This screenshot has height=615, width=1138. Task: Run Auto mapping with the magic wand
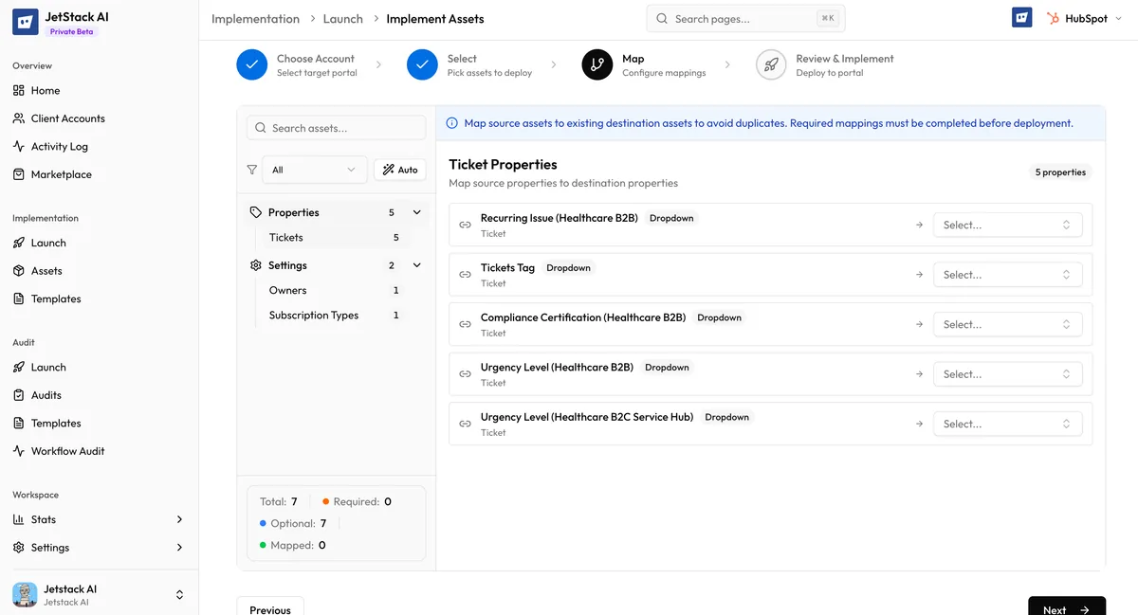click(x=399, y=169)
